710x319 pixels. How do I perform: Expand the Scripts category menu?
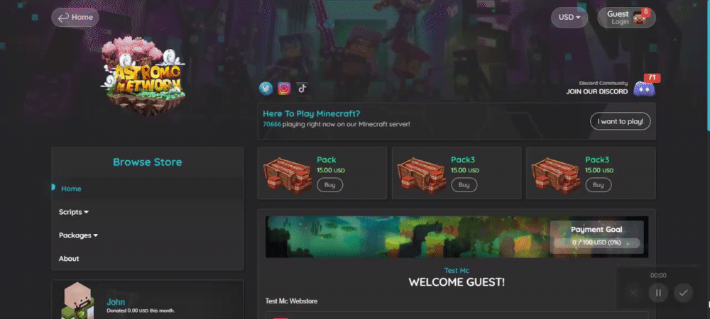[x=73, y=212]
